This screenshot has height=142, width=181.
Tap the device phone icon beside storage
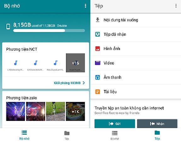tap(8, 26)
